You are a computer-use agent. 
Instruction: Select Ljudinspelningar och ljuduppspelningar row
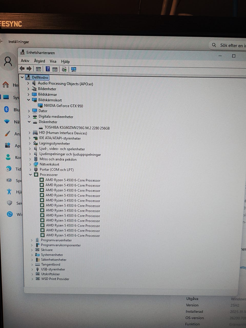point(70,154)
